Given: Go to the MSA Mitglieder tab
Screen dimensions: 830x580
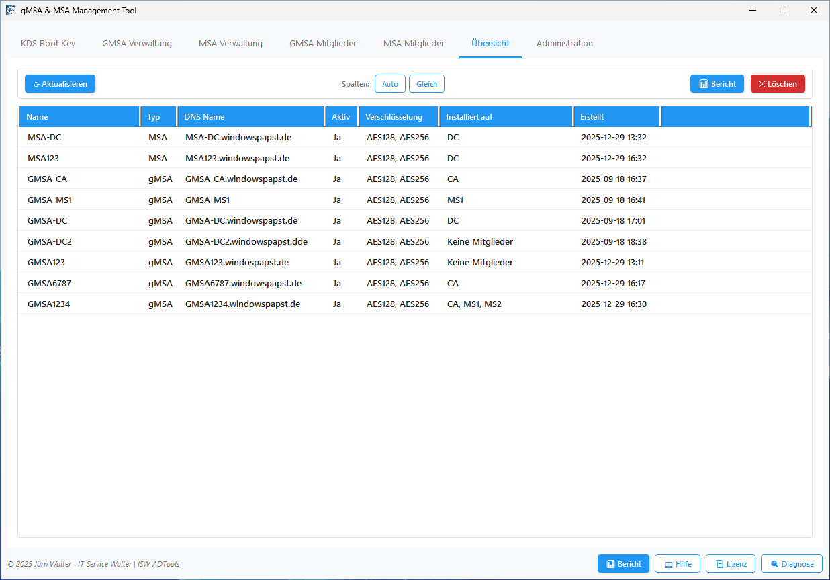Looking at the screenshot, I should 414,44.
